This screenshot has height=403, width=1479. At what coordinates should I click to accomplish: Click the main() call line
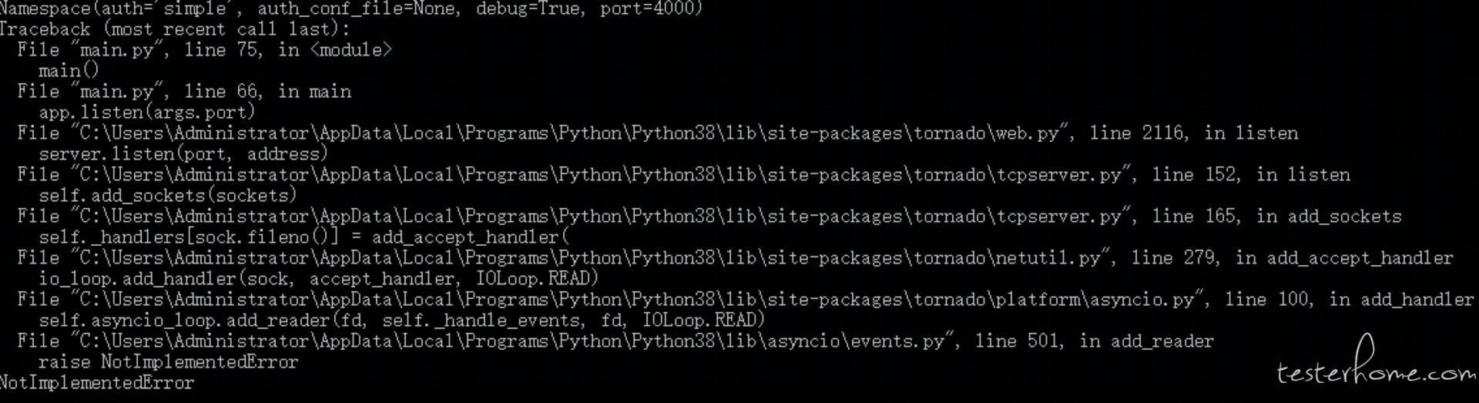pos(69,71)
